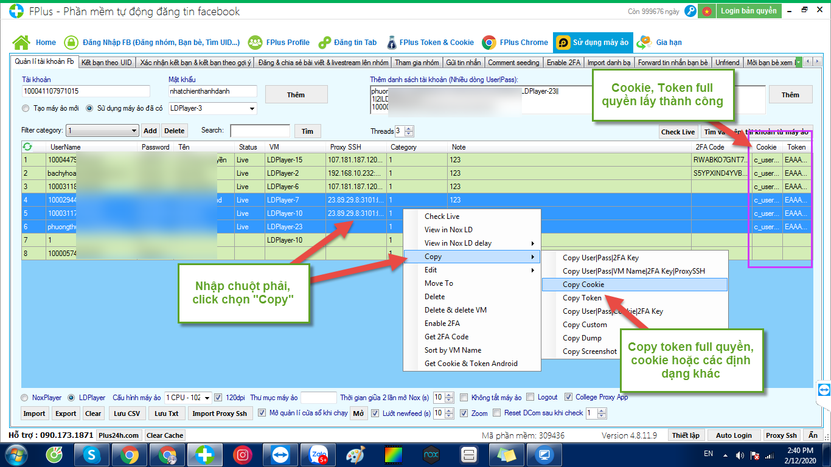Click Clear Cache button
The image size is (831, 467).
[165, 435]
